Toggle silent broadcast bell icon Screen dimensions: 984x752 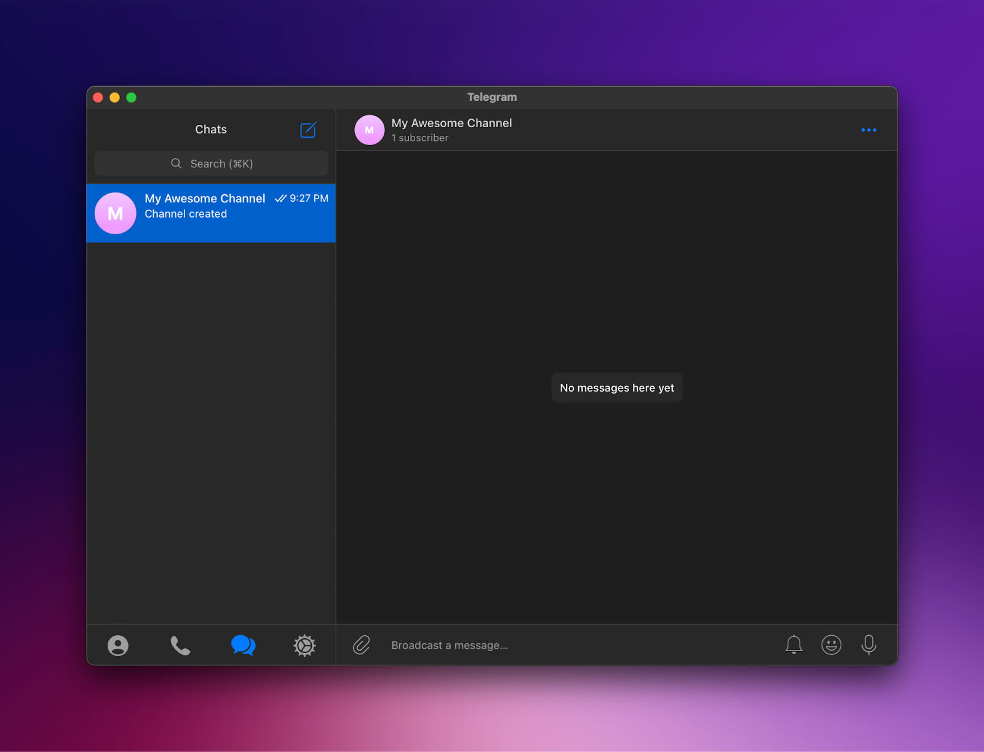click(794, 644)
